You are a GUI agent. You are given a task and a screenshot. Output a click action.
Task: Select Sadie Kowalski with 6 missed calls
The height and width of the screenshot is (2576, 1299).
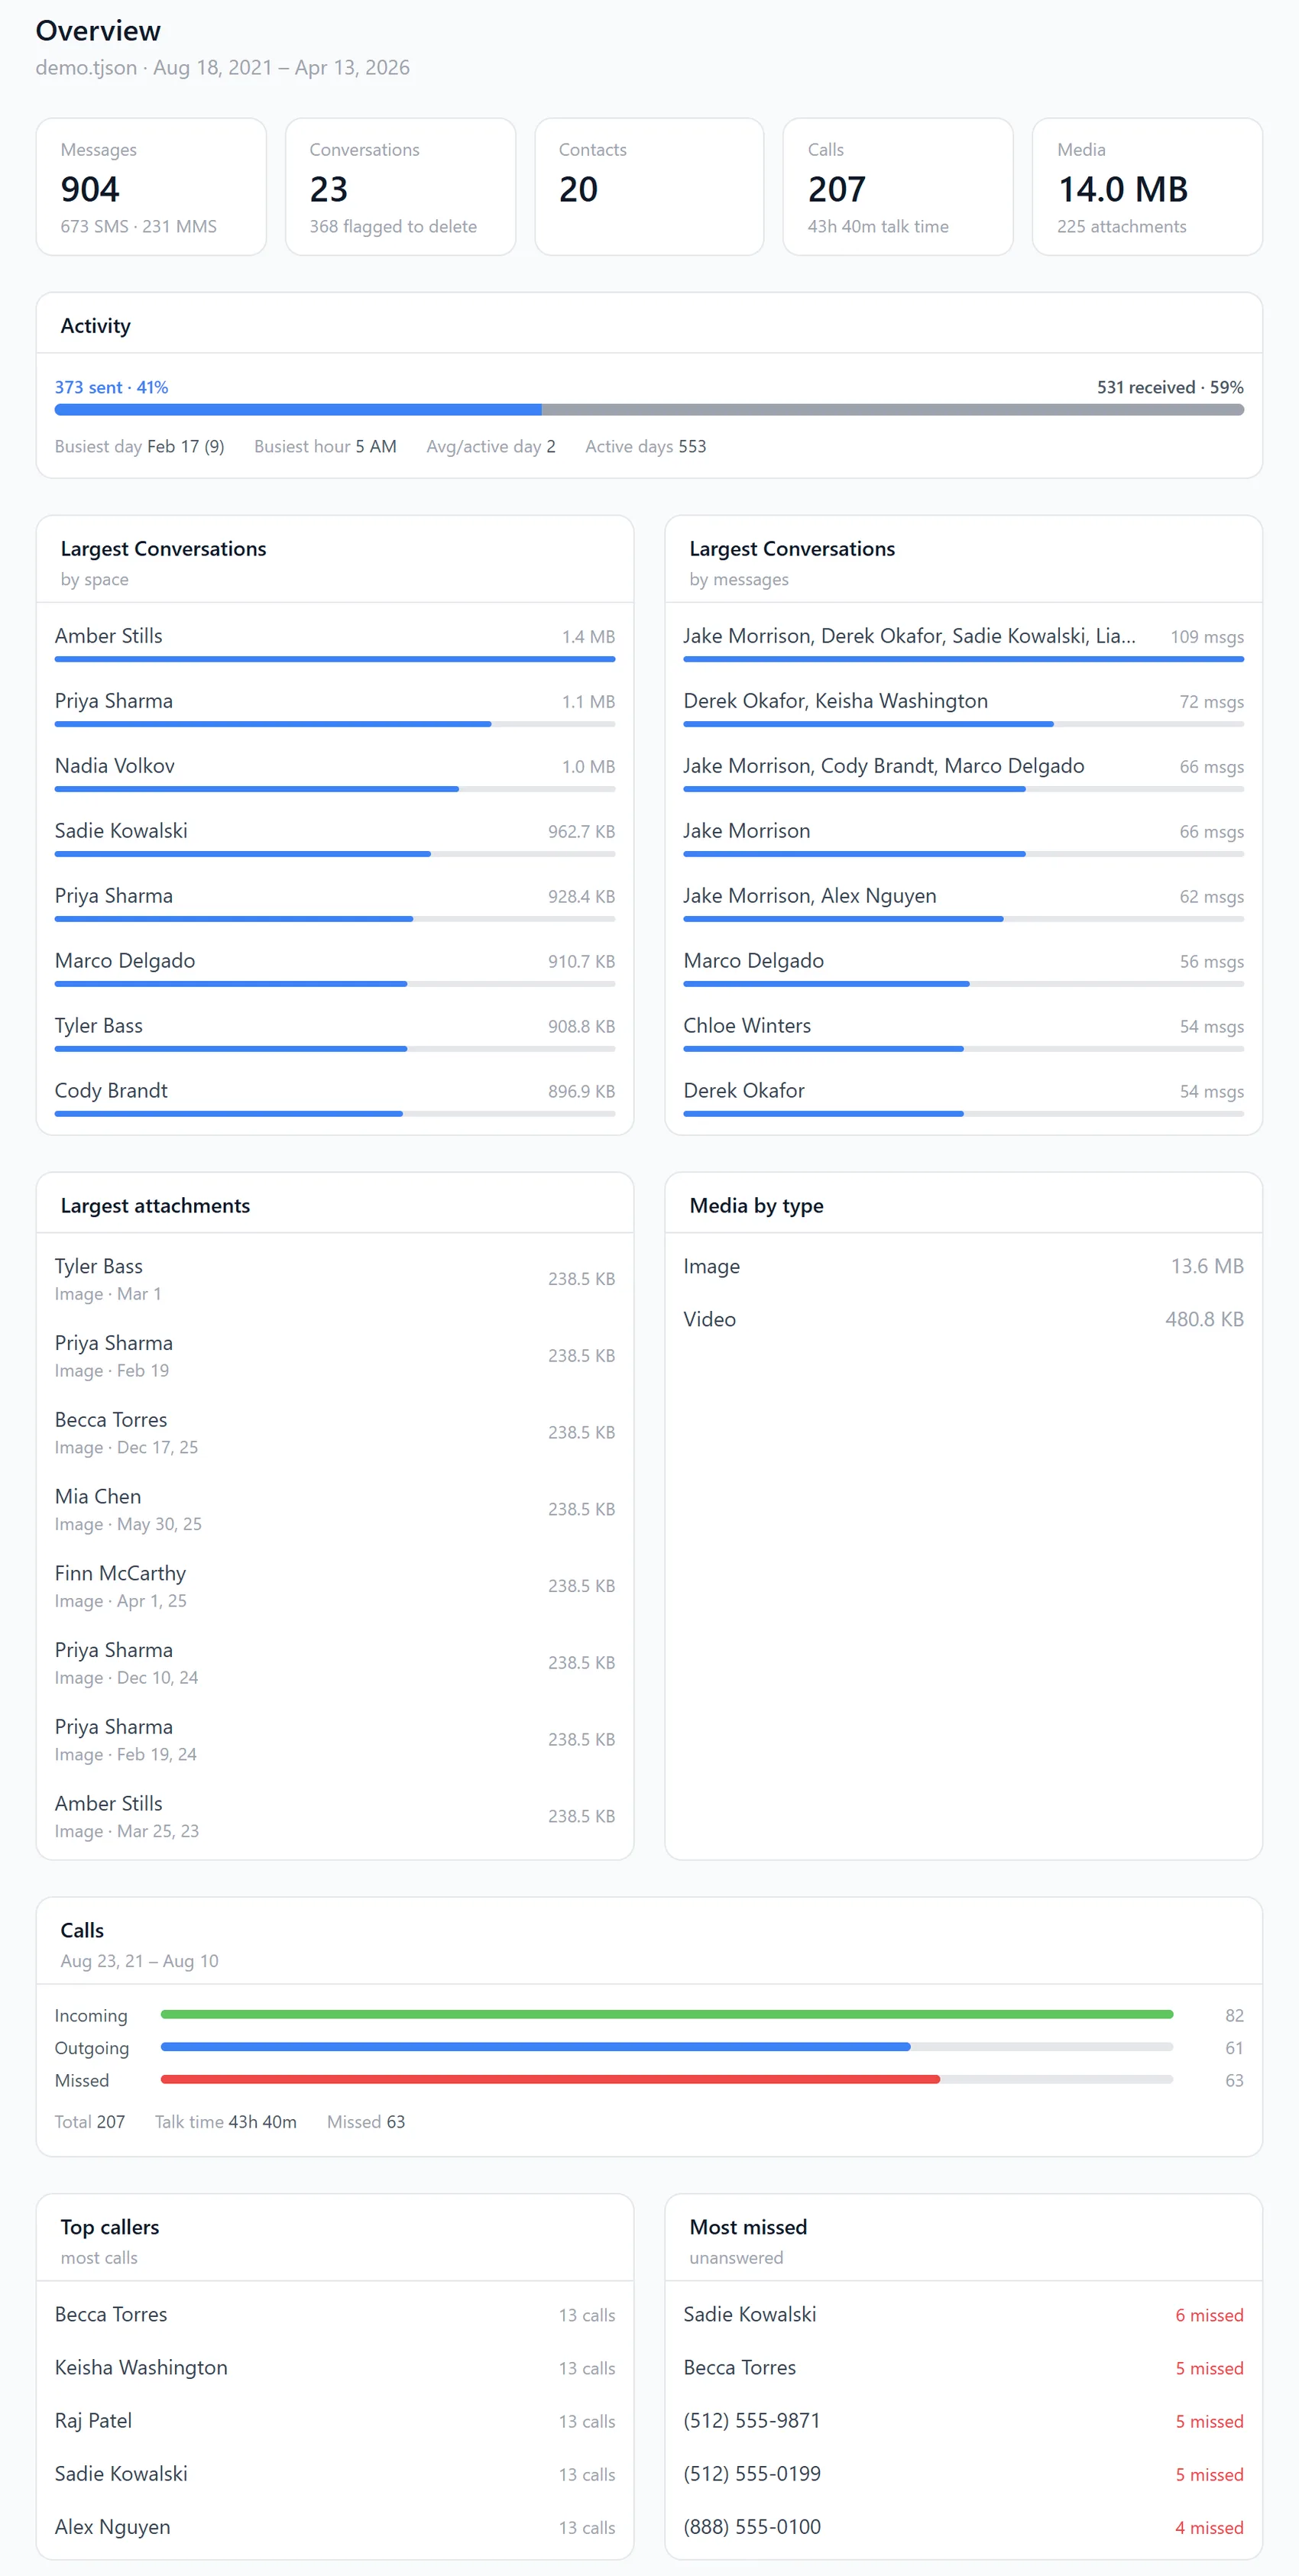click(x=963, y=2314)
